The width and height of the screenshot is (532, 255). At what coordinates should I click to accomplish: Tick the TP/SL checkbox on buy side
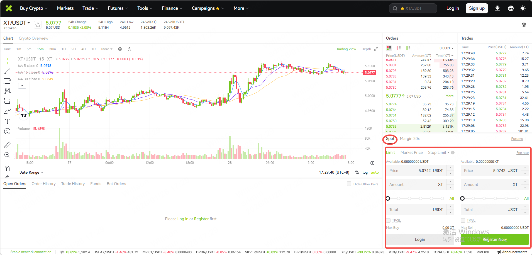point(388,220)
